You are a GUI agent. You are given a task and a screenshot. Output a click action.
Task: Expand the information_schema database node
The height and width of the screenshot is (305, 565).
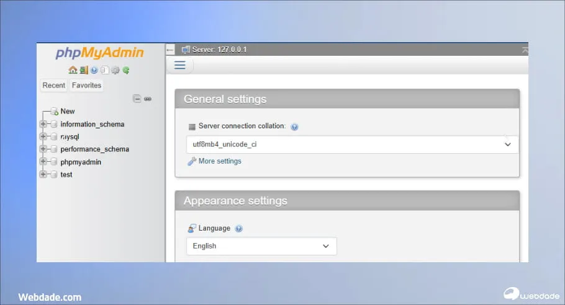(x=43, y=124)
